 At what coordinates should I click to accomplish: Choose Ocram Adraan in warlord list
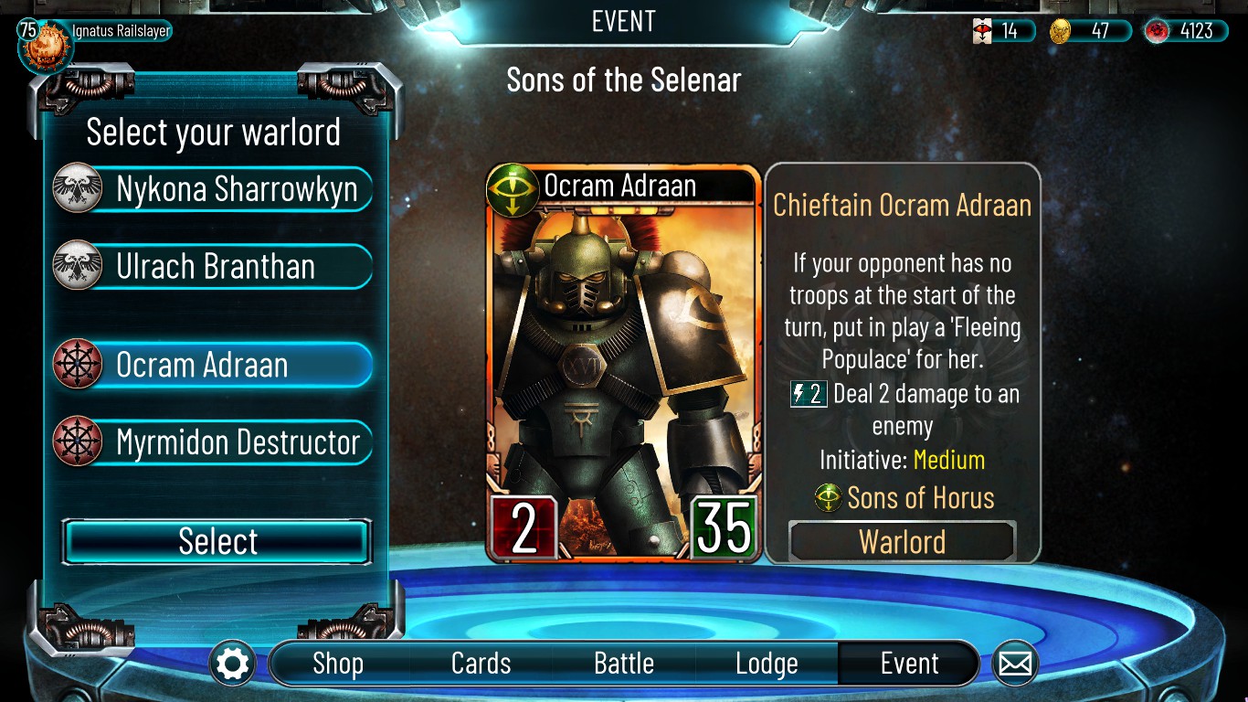pos(213,365)
